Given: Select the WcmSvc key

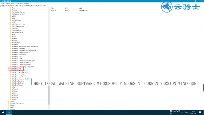Looking at the screenshot, I should (x=15, y=40).
